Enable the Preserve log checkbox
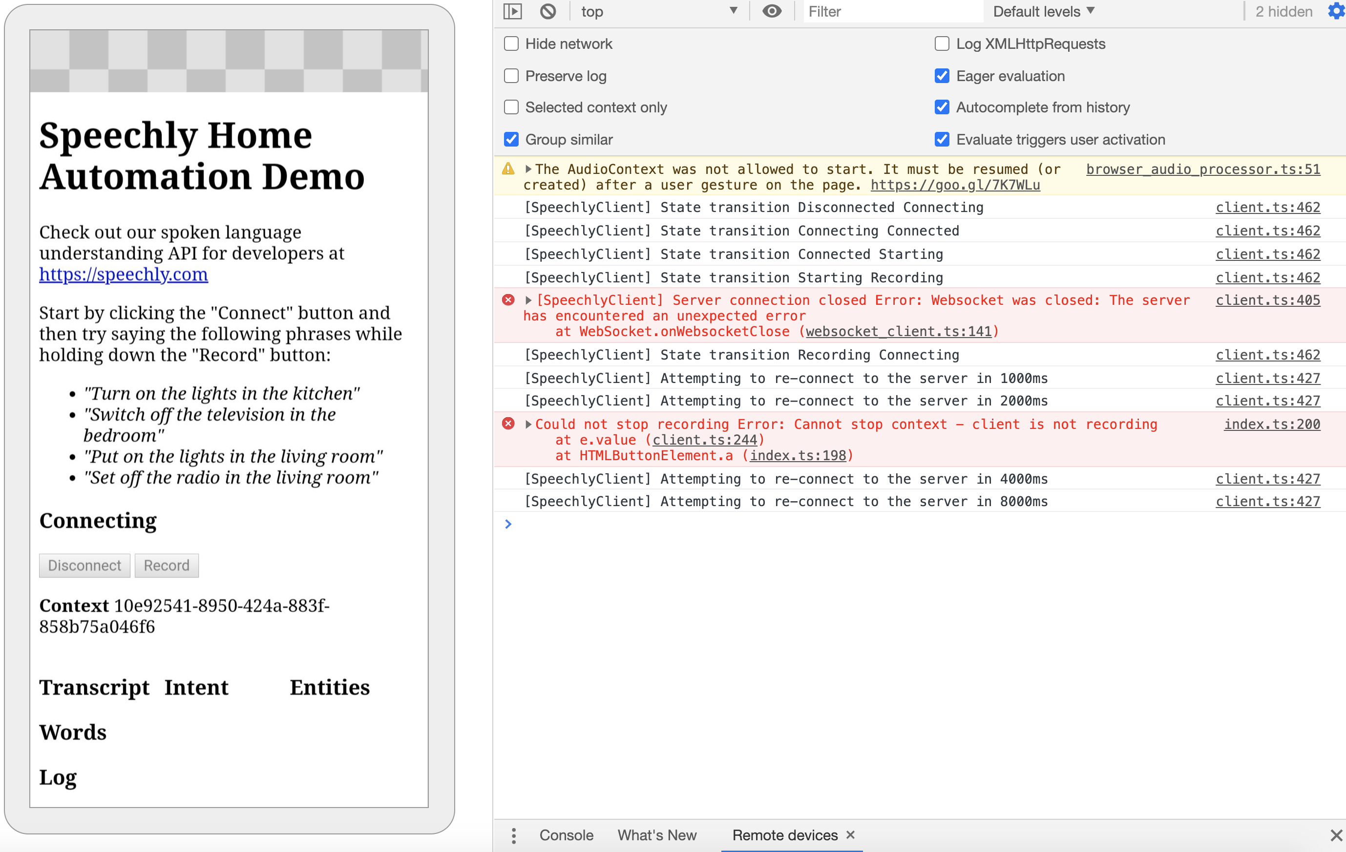This screenshot has height=852, width=1346. [511, 75]
